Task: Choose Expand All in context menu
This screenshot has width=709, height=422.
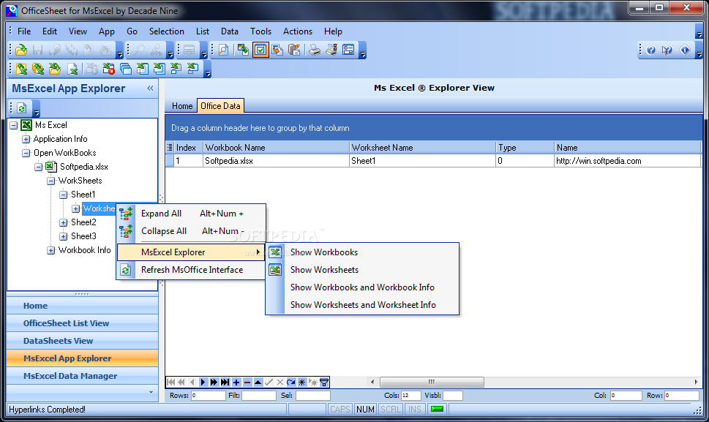Action: pos(191,214)
